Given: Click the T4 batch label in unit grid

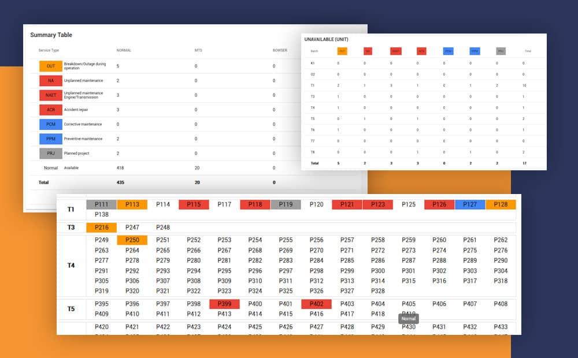Looking at the screenshot, I should click(x=71, y=266).
